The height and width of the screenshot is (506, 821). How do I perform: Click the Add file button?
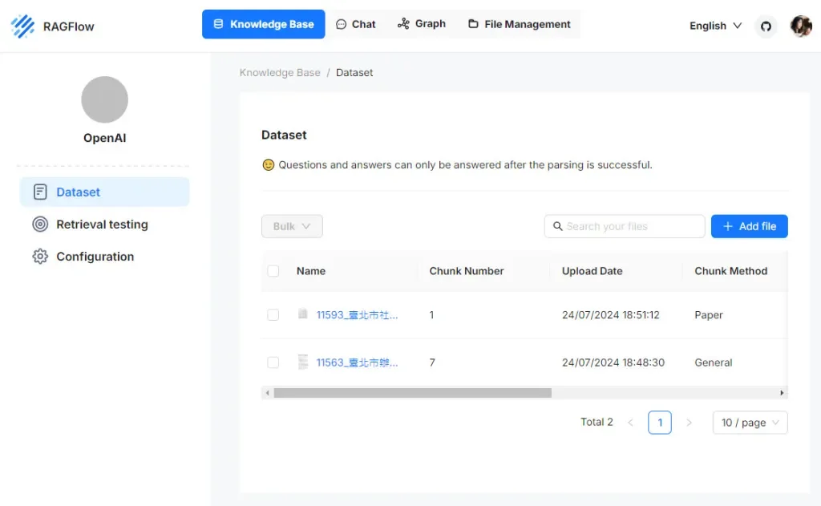[x=750, y=226]
